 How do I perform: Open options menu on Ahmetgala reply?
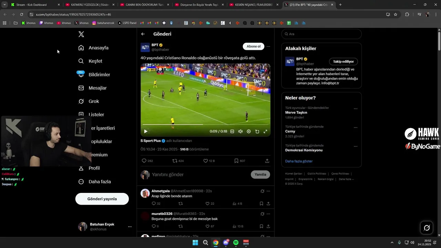[x=268, y=191]
